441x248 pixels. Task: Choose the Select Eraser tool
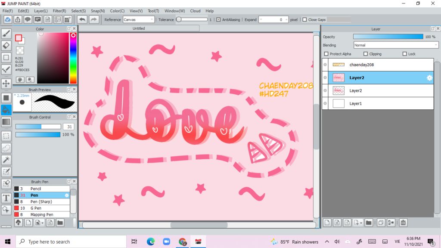point(6,183)
